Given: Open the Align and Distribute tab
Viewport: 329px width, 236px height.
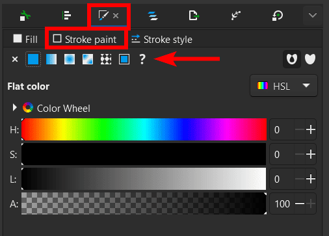Looking at the screenshot, I should point(66,16).
